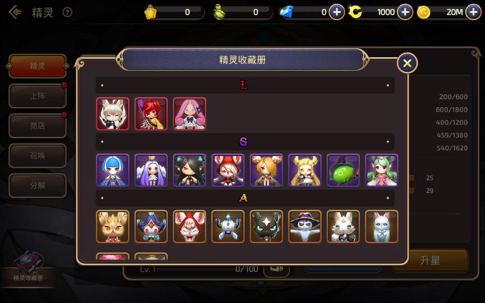
Task: Pick the green slime witch-hat spirit
Action: pos(343,171)
